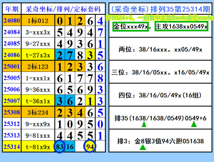Click the green triangle marker below 1638/1638

144,124
